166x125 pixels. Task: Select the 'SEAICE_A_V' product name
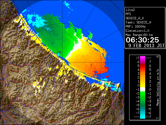[135, 18]
